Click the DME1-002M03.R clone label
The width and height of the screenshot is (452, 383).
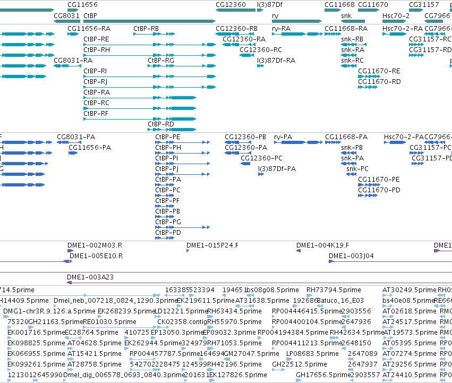[95, 245]
